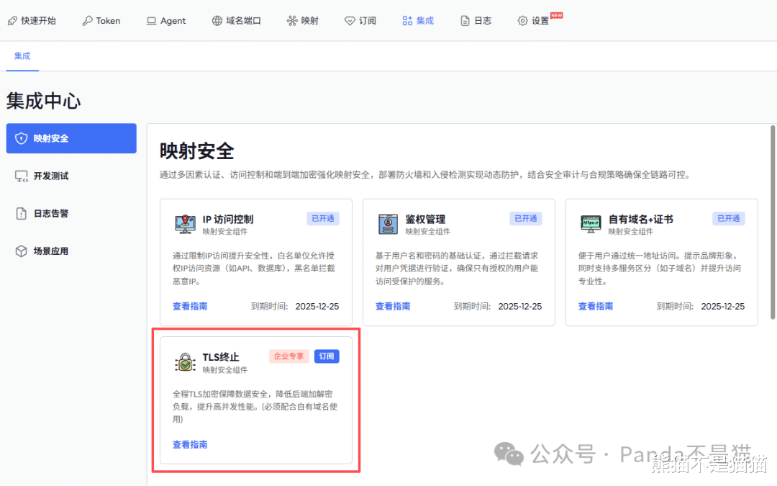Viewport: 777px width, 486px height.
Task: Click the 订阅 button on TLS终止 card
Action: click(327, 356)
